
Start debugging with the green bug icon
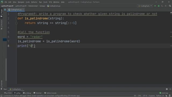[159, 6]
